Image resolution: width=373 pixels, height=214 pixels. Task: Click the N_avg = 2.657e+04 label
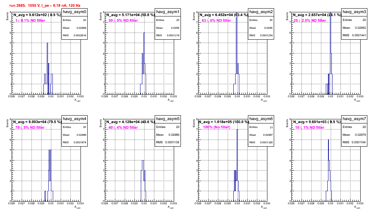(x=316, y=15)
